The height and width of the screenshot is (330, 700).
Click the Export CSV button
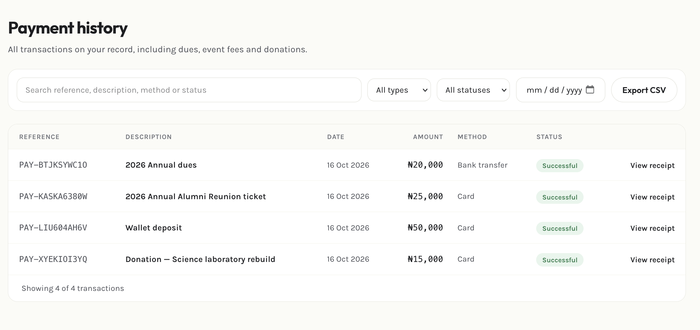point(644,90)
